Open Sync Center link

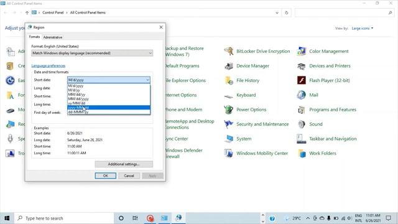[x=177, y=139]
